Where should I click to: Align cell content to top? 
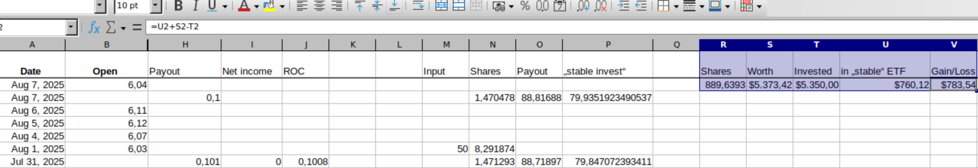click(x=359, y=6)
